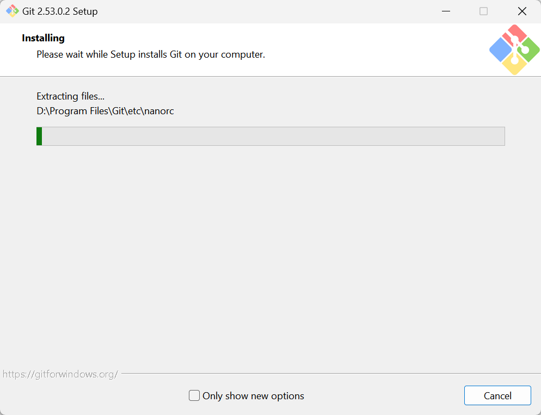Click the blue diamond of the Git logo
This screenshot has width=541, height=415.
(x=500, y=50)
